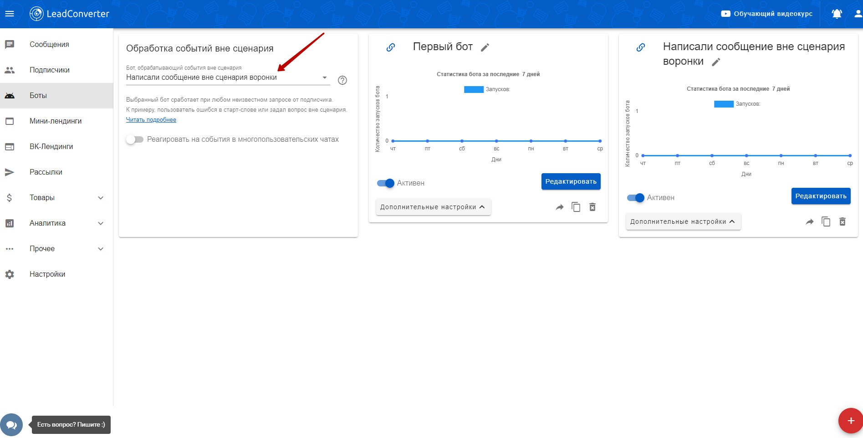The width and height of the screenshot is (863, 438).
Task: Open the hamburger menu
Action: (x=10, y=14)
